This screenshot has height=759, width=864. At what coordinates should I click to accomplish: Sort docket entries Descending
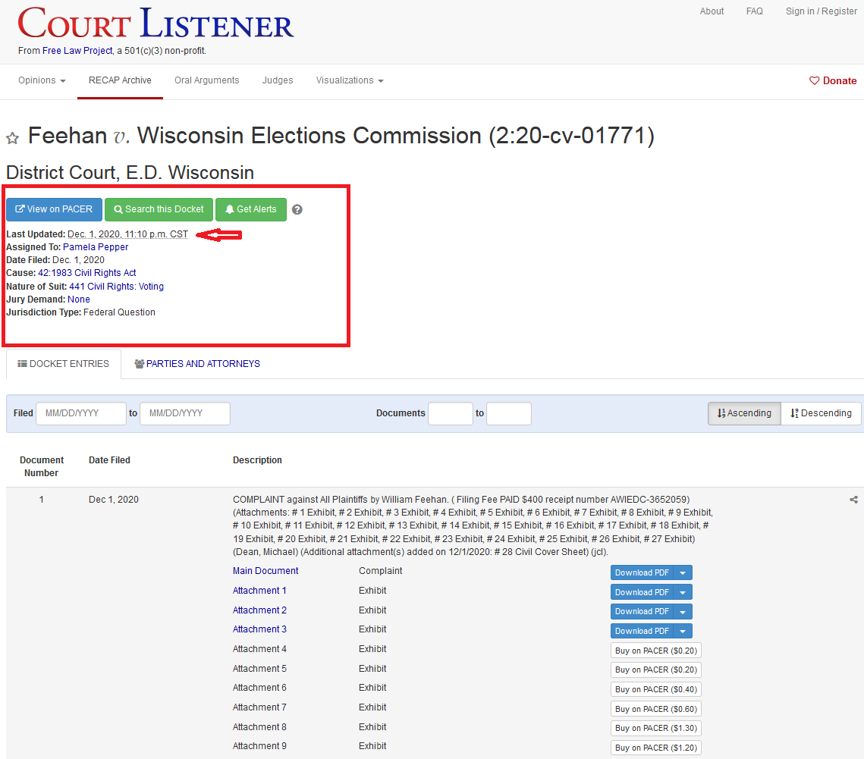[821, 413]
